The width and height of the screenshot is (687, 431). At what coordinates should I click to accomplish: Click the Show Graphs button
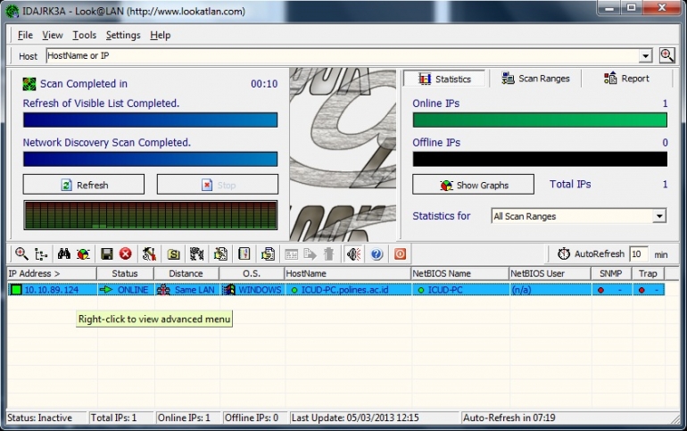[473, 185]
